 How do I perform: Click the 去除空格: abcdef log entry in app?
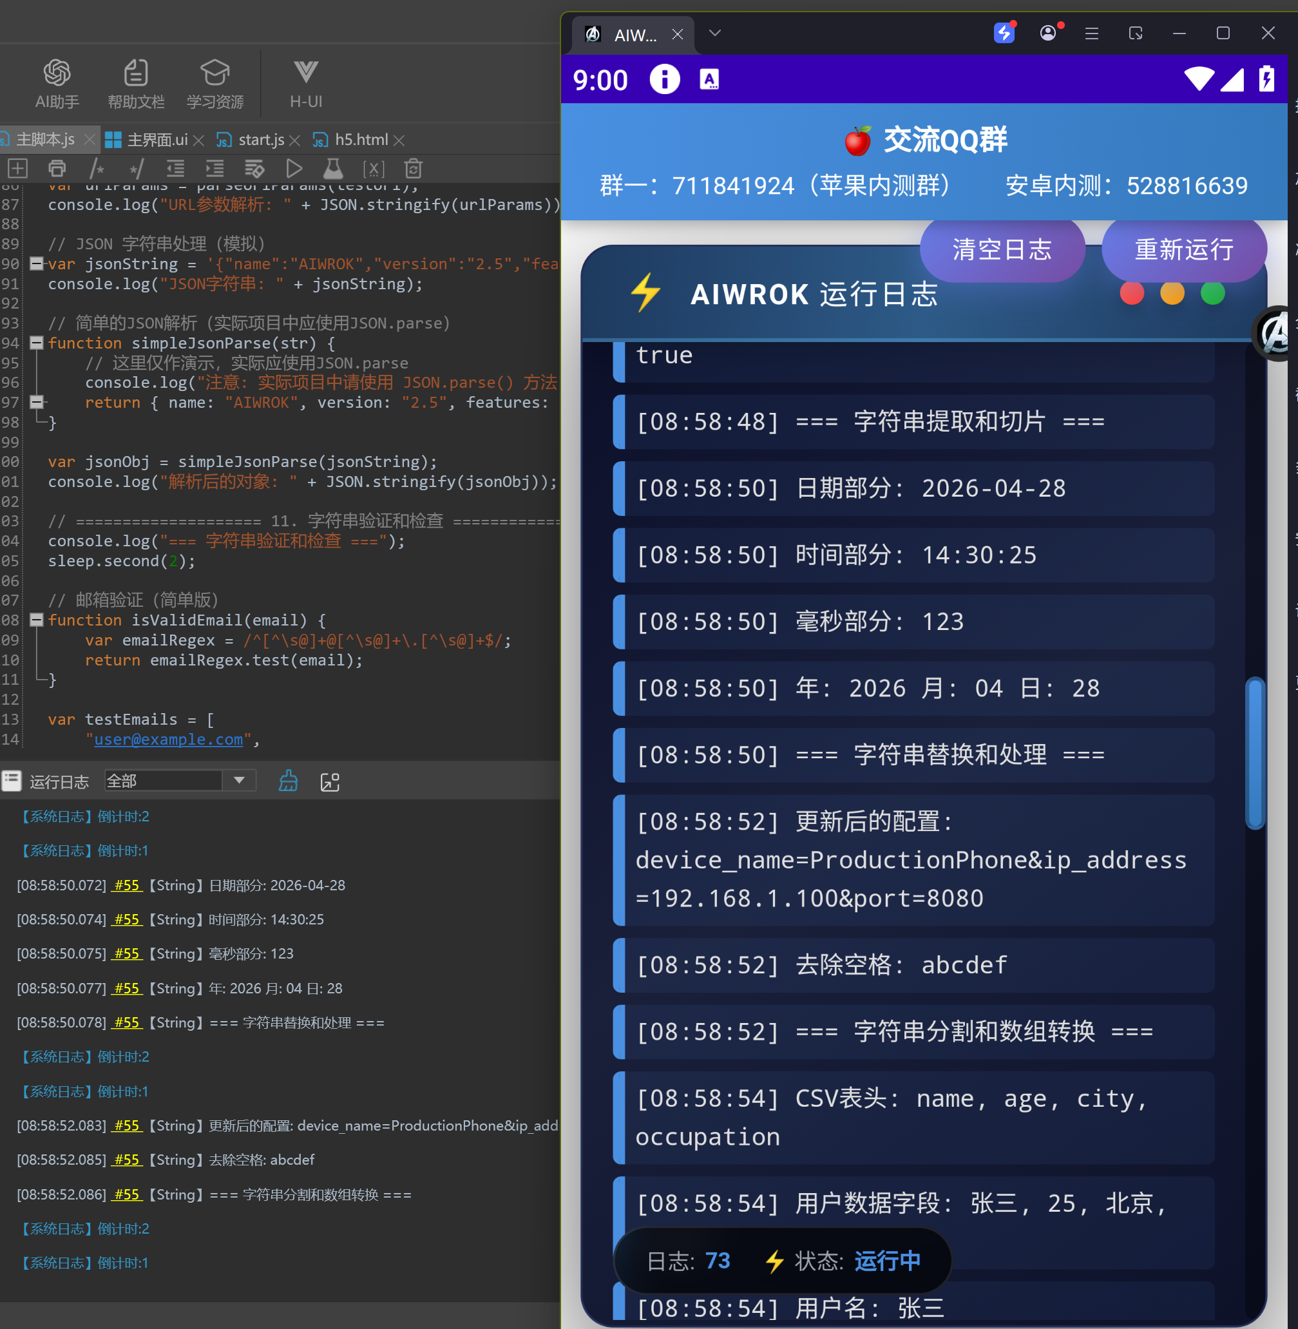coord(913,965)
